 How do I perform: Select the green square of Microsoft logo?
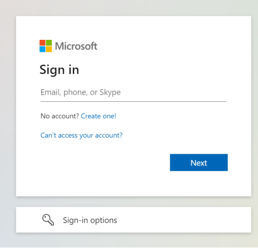pyautogui.click(x=49, y=43)
